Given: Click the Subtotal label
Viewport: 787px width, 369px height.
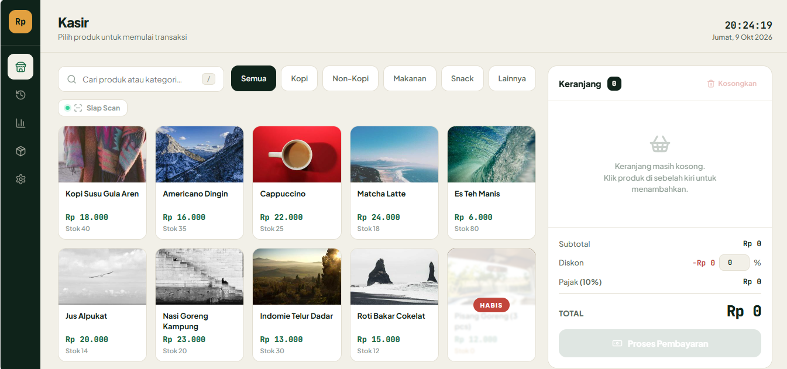Looking at the screenshot, I should coord(575,244).
